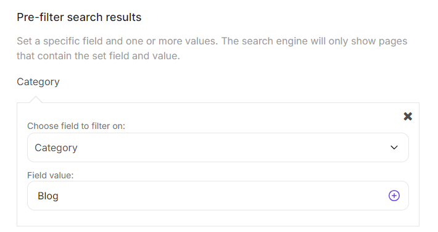Viewport: 438px width, 232px height.
Task: Close the filter panel using cross icon
Action: [x=408, y=116]
